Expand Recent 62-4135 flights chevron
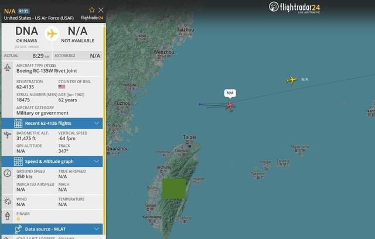Screen dimensions: 375x239 click(96, 124)
